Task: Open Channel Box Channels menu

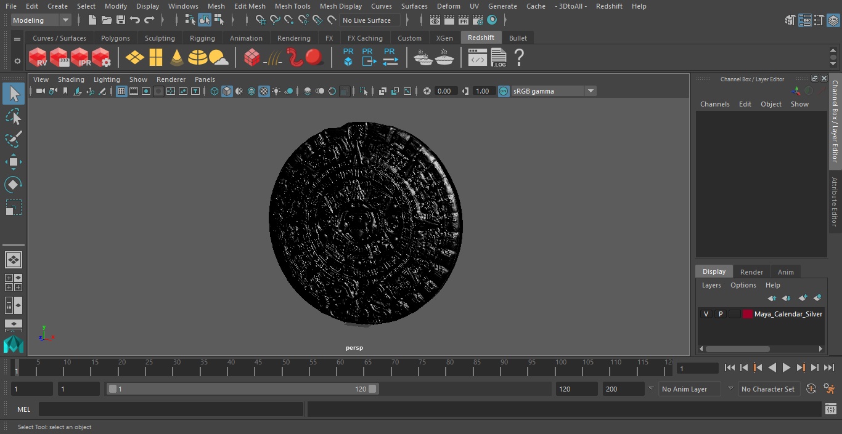Action: 714,104
